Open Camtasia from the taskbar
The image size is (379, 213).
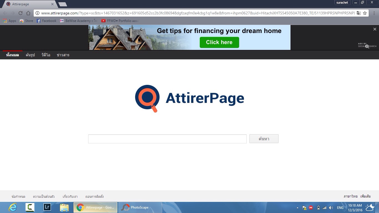pyautogui.click(x=30, y=207)
